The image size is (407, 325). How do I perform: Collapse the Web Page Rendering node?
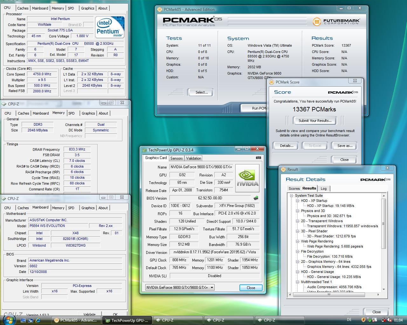point(298,241)
